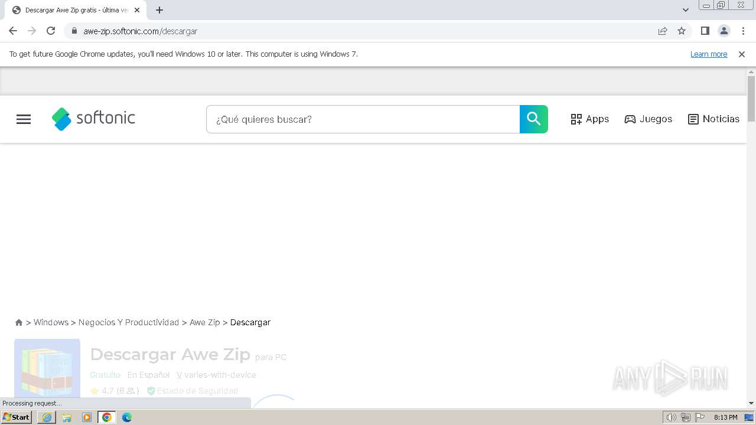Select the 'Descargar Awe Zip gratis' tab
Screen dimensions: 756x425
point(75,10)
